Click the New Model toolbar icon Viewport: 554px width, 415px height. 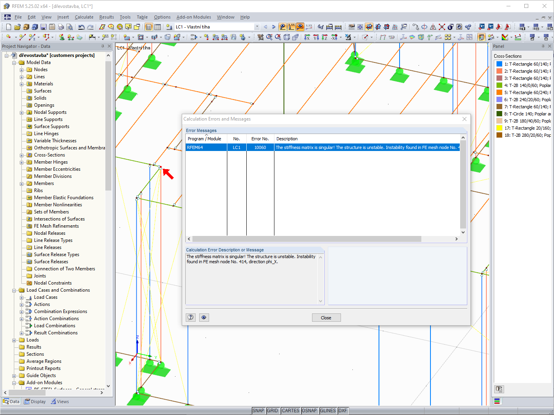(8, 27)
